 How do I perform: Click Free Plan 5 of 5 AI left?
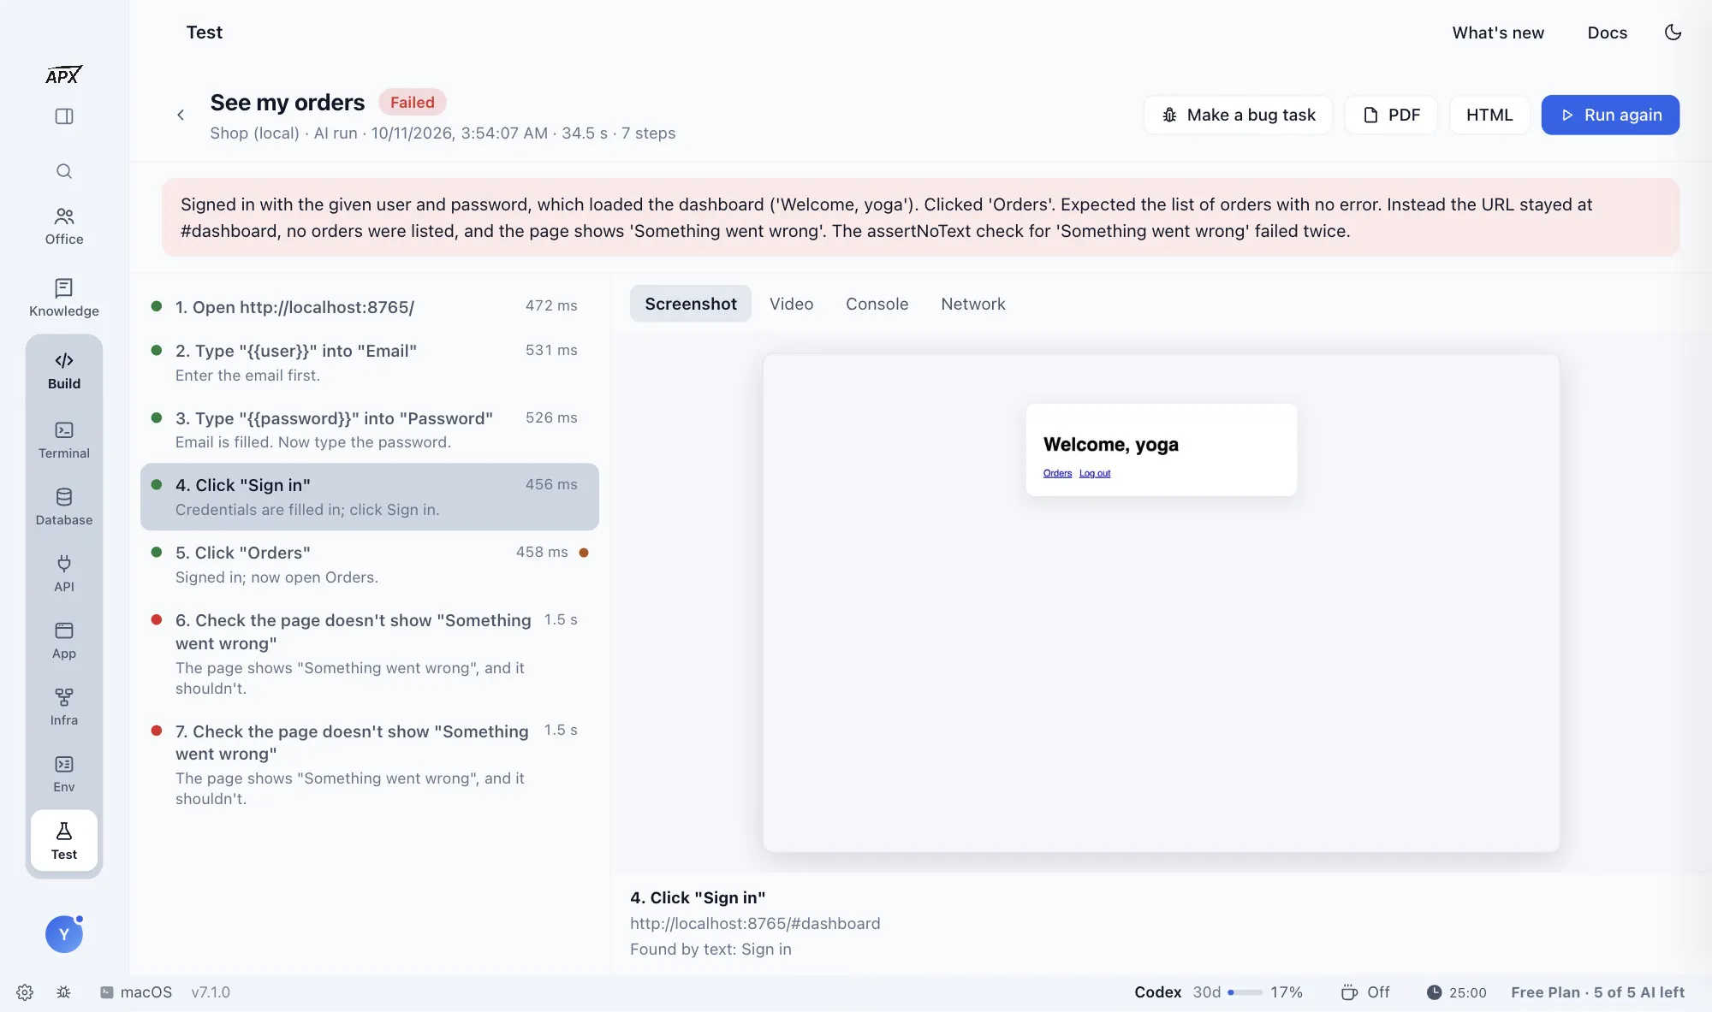(x=1597, y=992)
